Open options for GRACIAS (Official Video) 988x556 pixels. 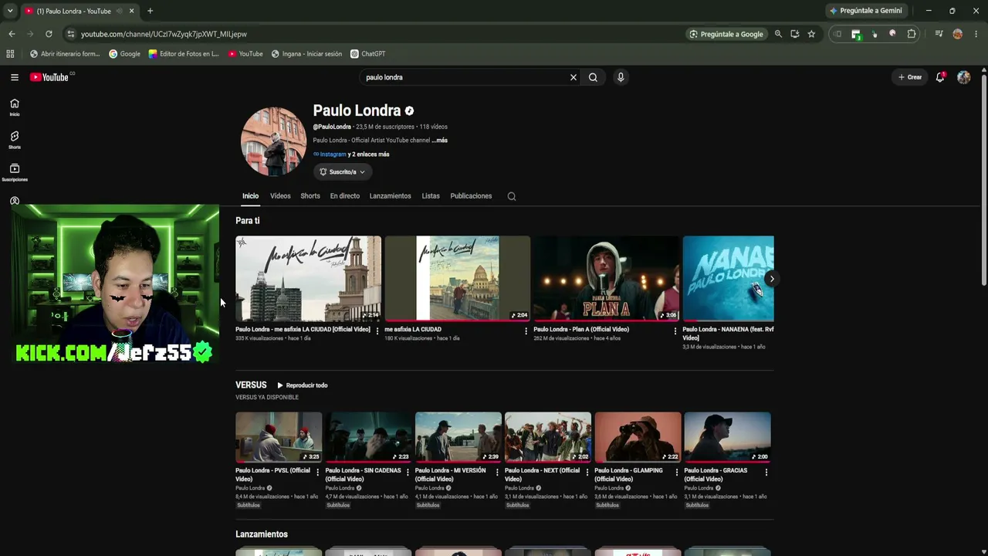click(x=766, y=471)
